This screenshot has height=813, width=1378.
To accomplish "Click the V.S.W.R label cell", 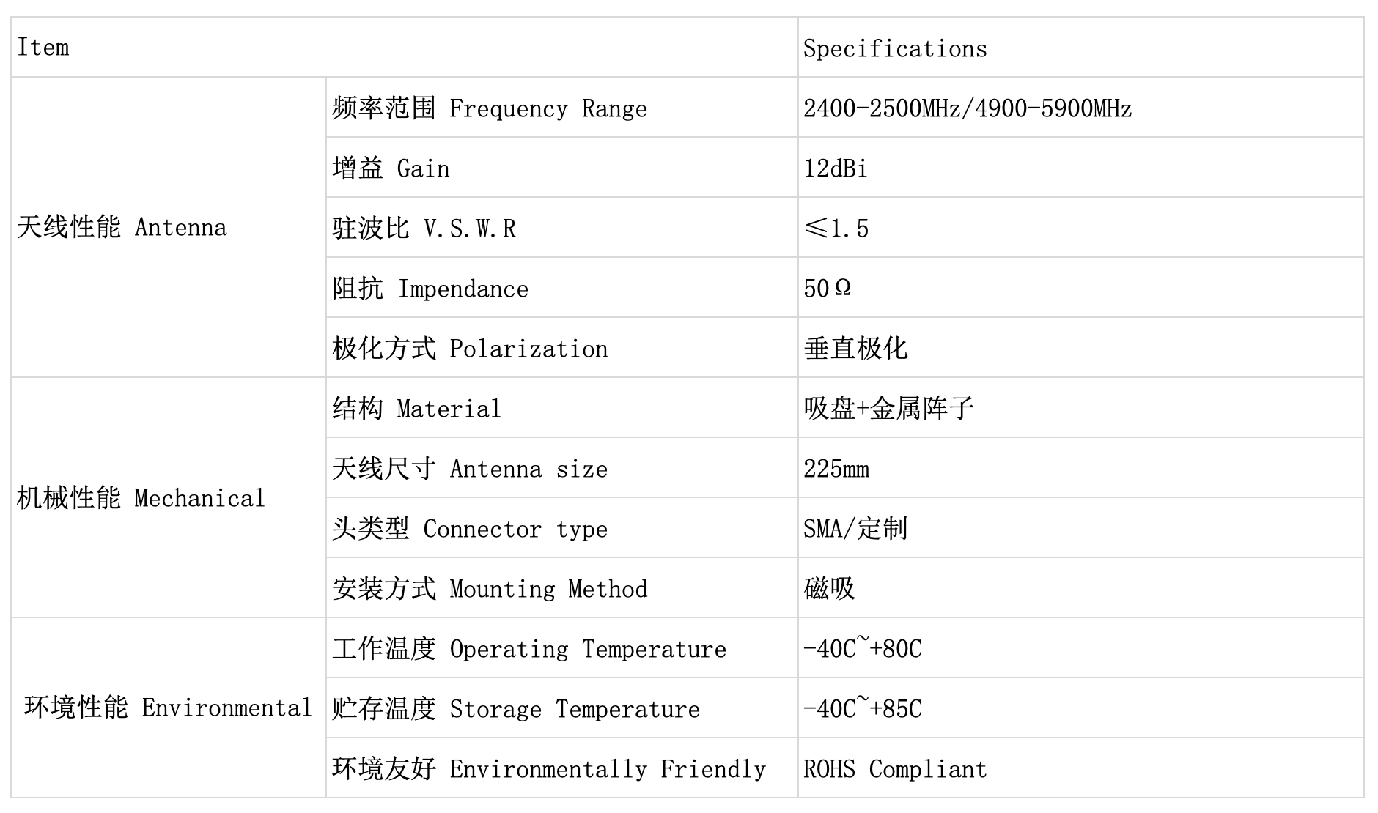I will [x=562, y=227].
